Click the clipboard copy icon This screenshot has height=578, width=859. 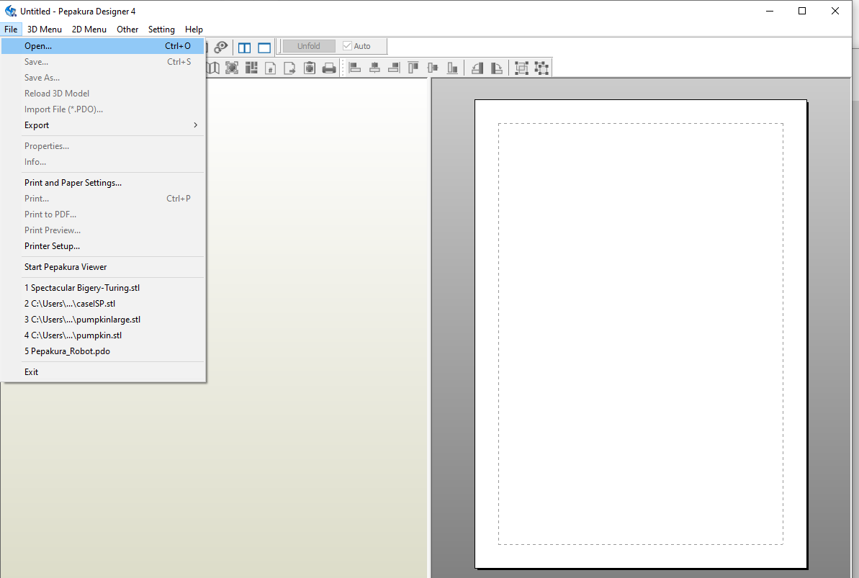pos(310,68)
